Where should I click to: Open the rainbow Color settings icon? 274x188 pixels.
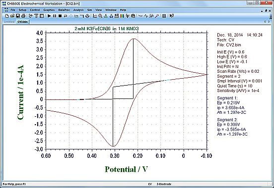click(122, 16)
